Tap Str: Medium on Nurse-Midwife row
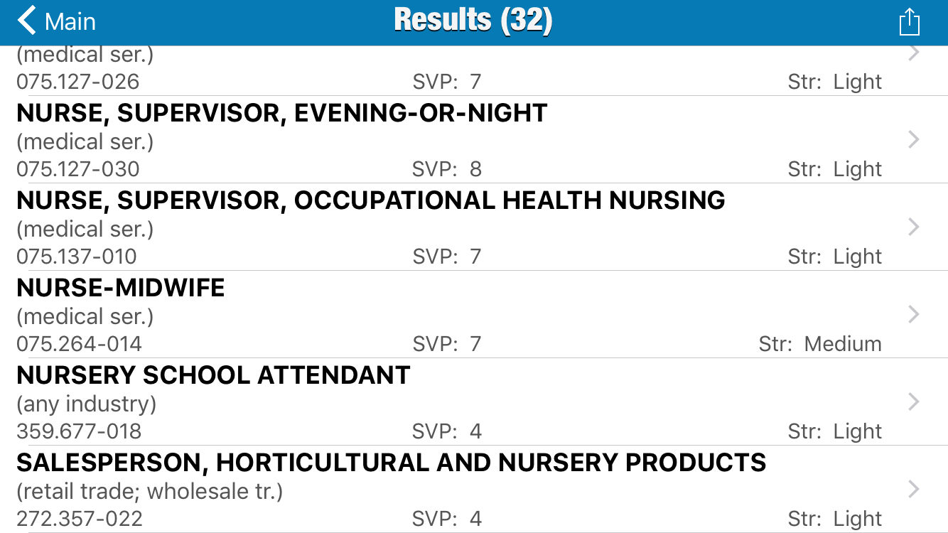948x533 pixels. tap(820, 344)
